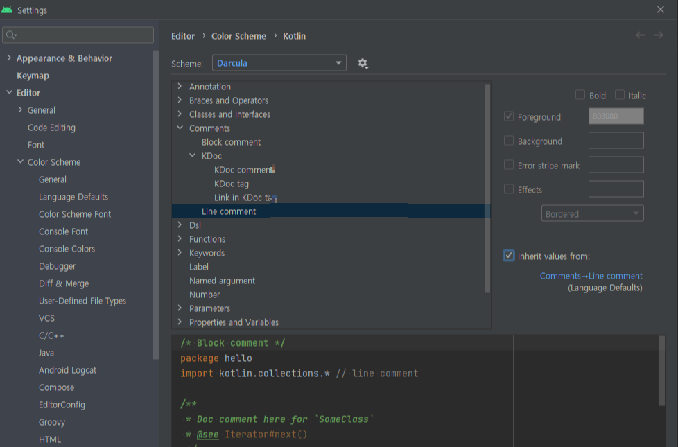Expand the Dsl node
Image resolution: width=678 pixels, height=447 pixels.
[180, 225]
